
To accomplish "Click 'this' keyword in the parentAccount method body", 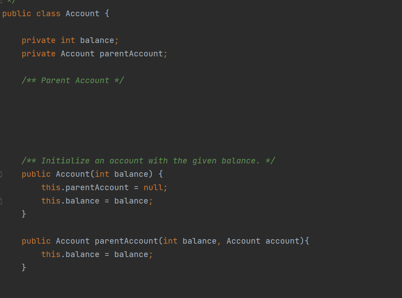I will point(51,254).
